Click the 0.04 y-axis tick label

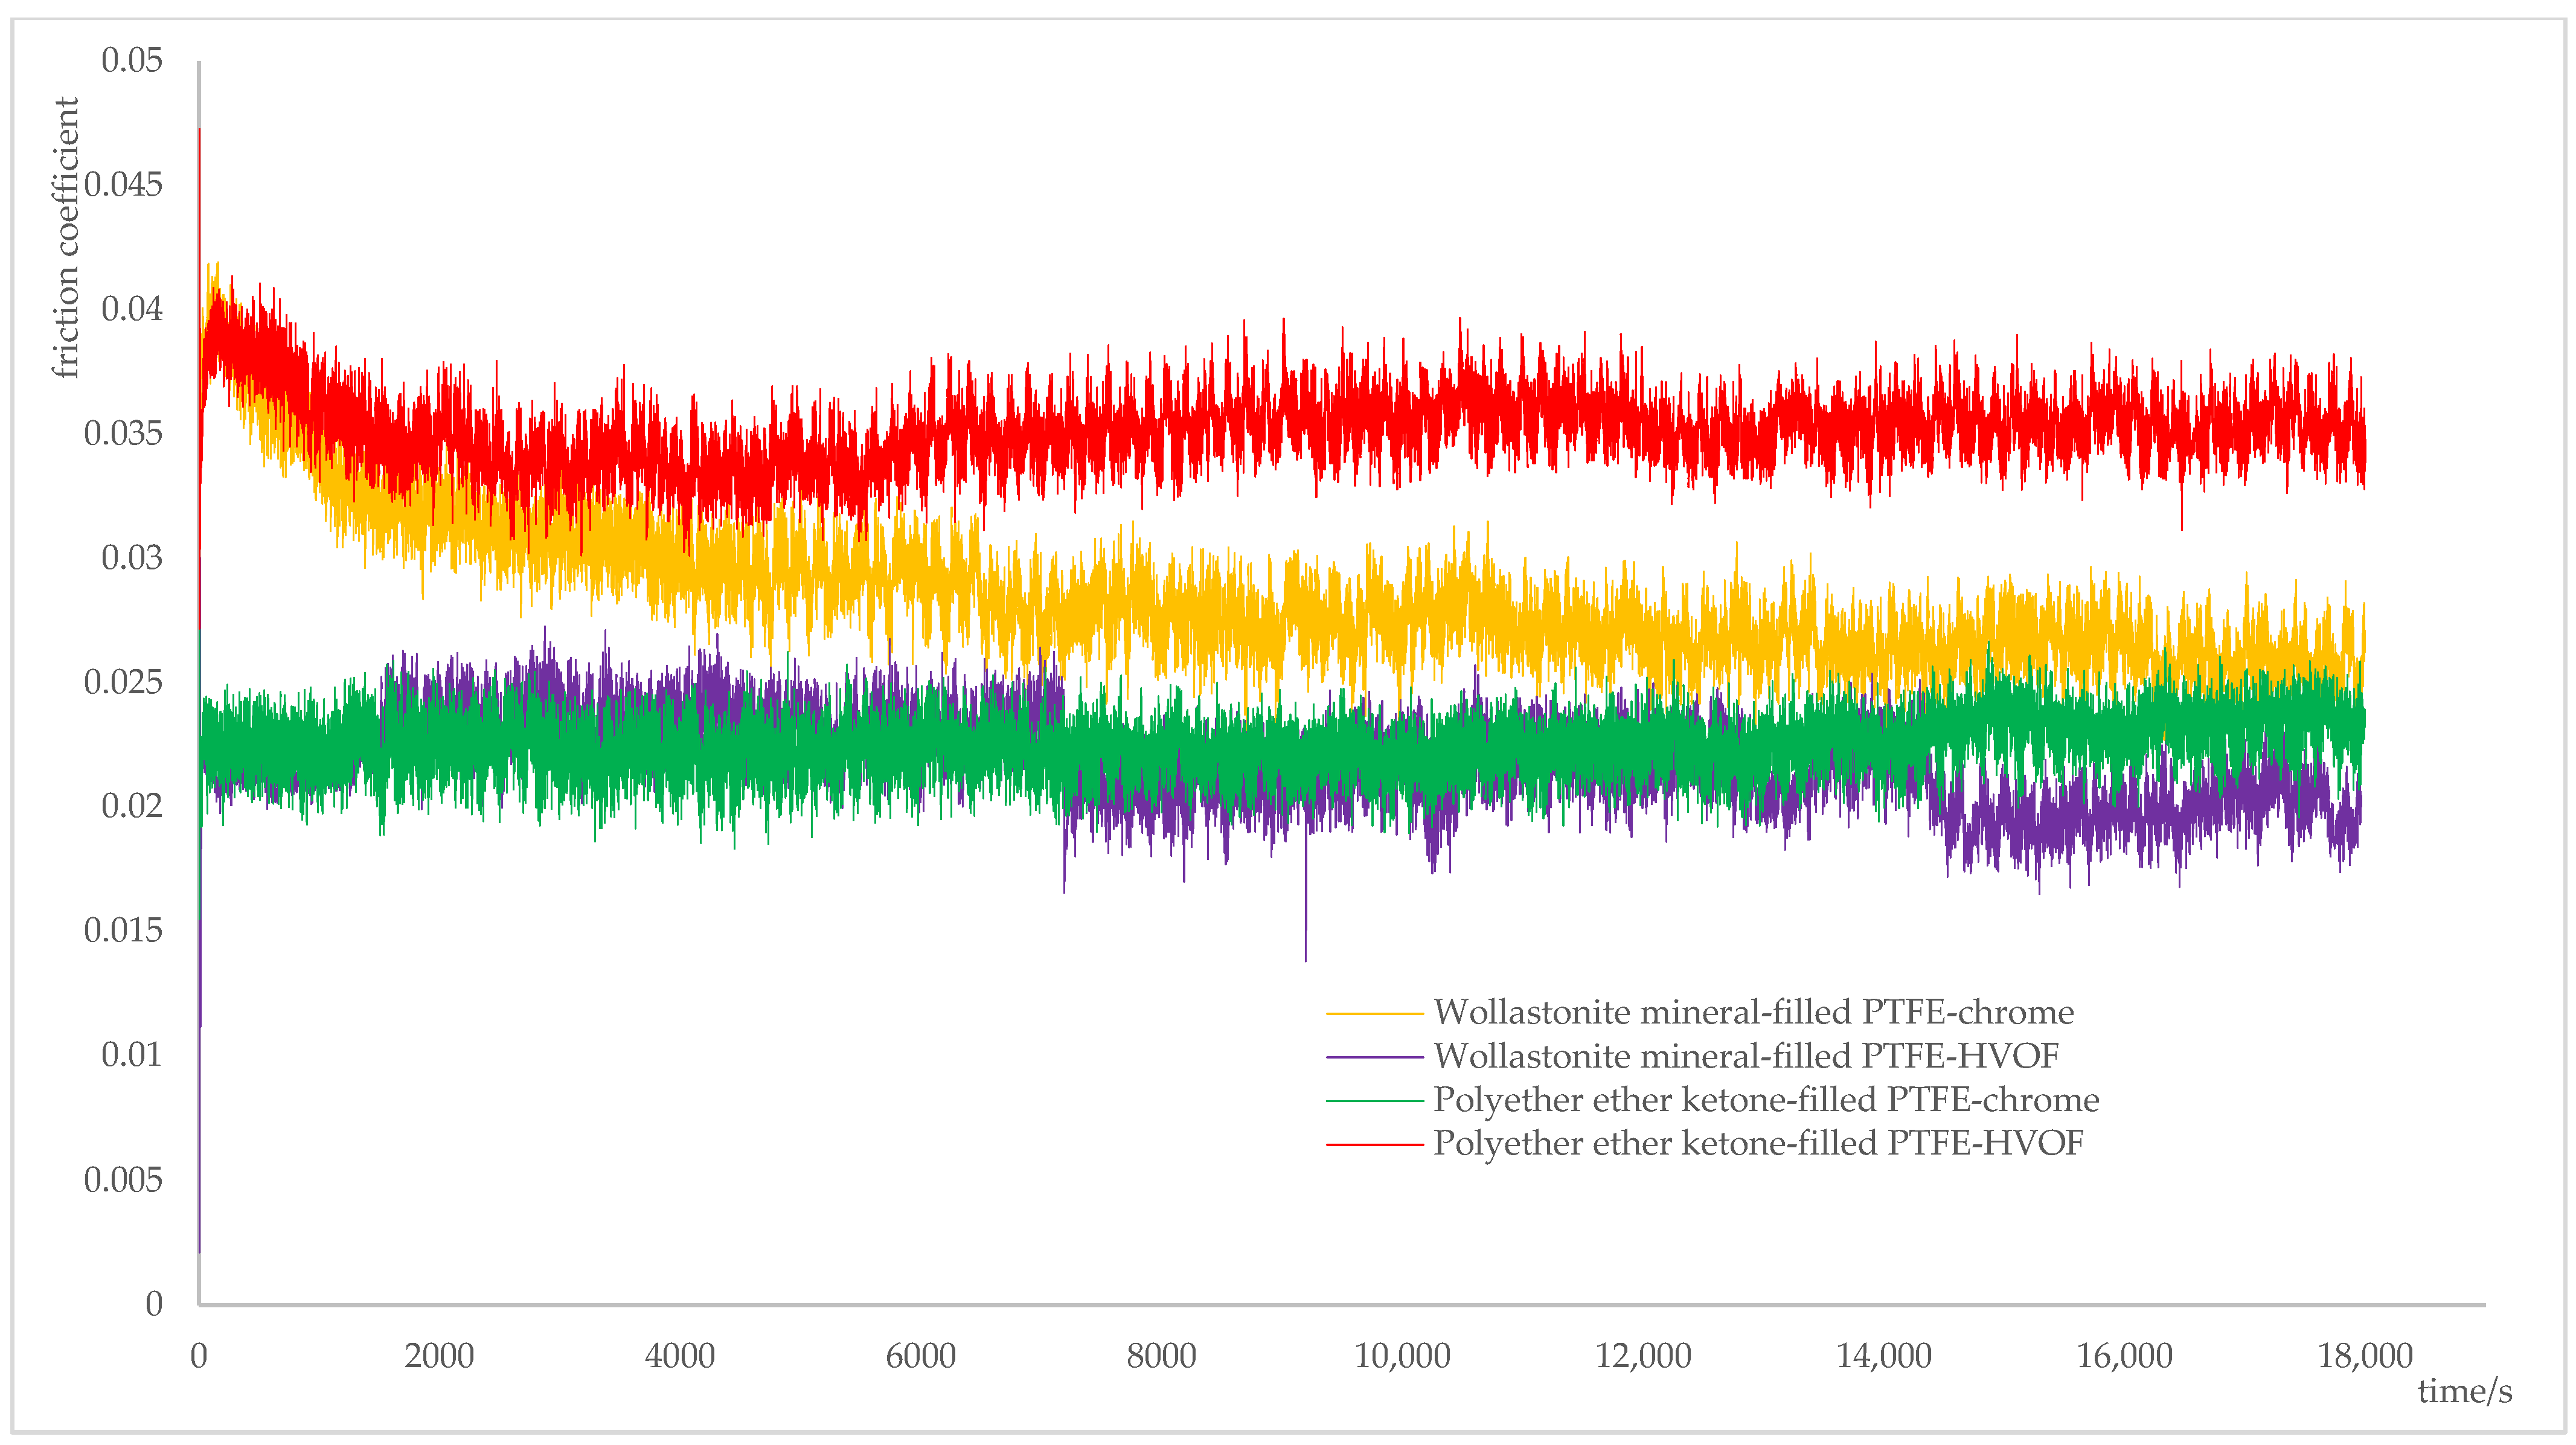[x=131, y=309]
